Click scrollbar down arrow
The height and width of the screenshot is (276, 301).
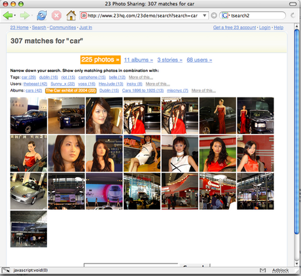[x=296, y=264]
